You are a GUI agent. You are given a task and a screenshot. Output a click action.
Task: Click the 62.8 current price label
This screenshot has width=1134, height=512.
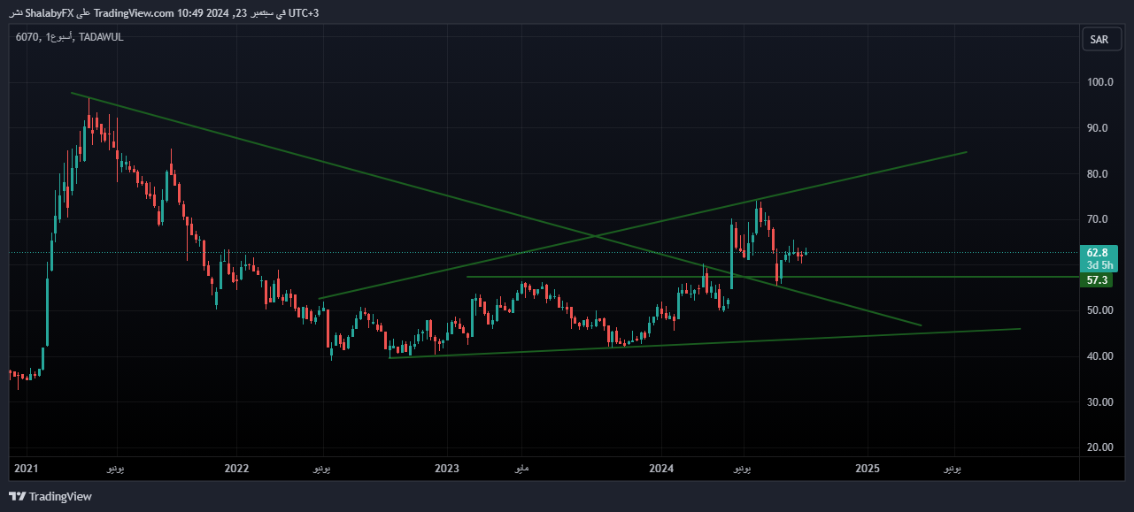coord(1098,252)
